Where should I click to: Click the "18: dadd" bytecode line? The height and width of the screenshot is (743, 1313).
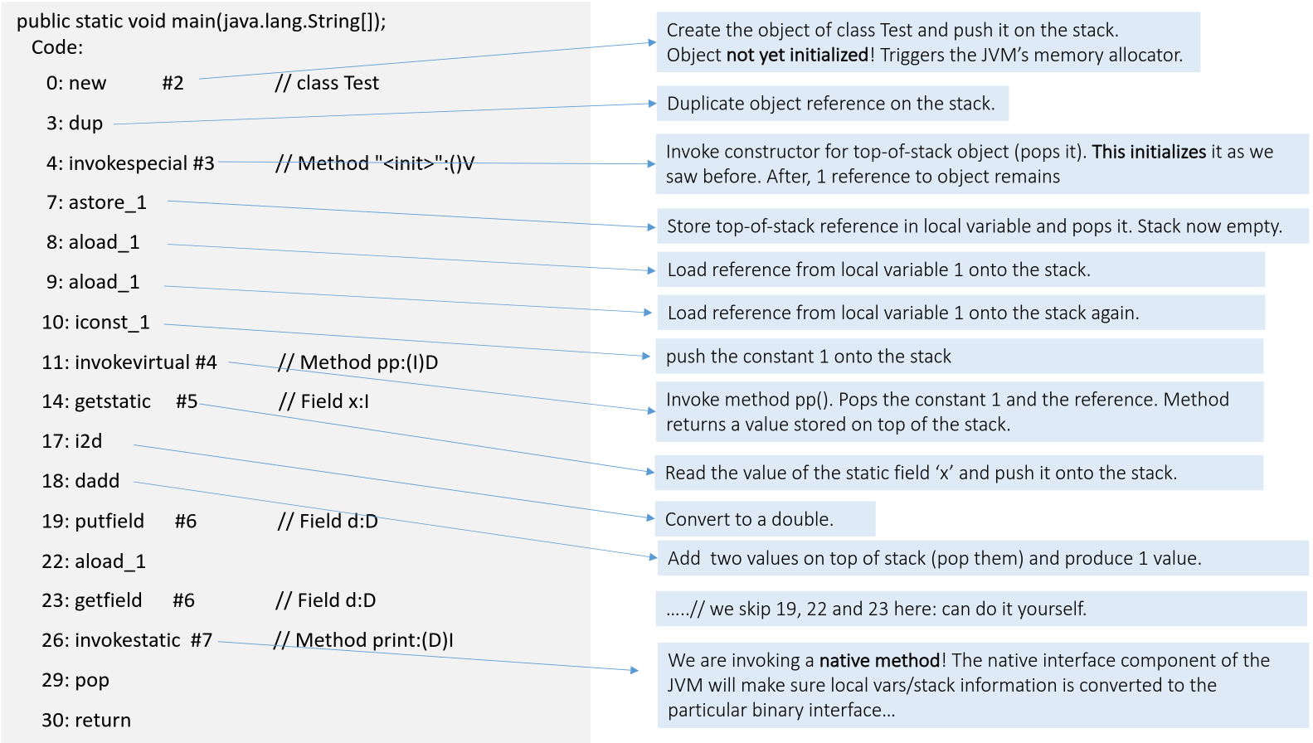tap(80, 481)
